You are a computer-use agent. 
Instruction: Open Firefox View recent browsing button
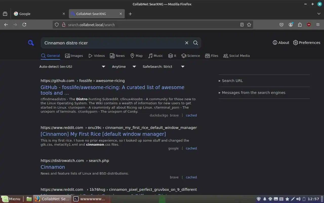coord(5,14)
